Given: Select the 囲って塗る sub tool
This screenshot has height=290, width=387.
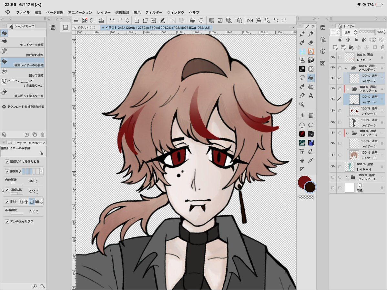Looking at the screenshot, I should click(23, 73).
